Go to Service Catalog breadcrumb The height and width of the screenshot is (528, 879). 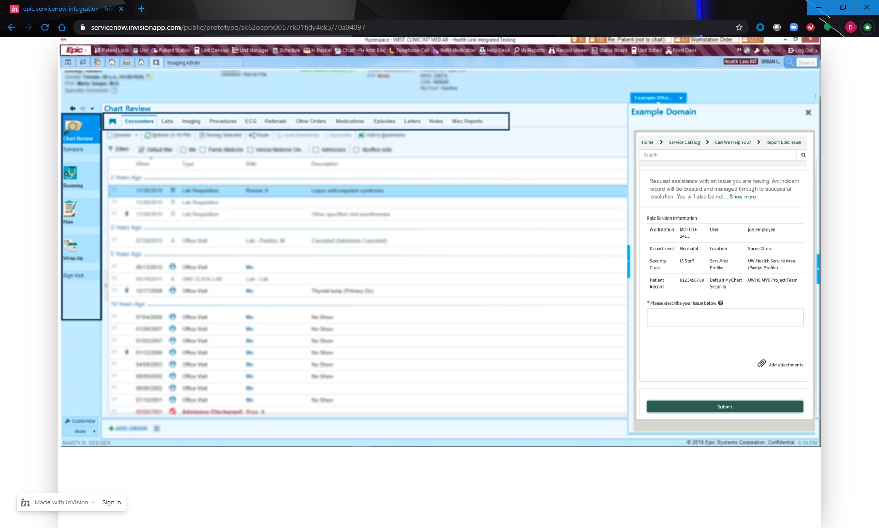684,142
